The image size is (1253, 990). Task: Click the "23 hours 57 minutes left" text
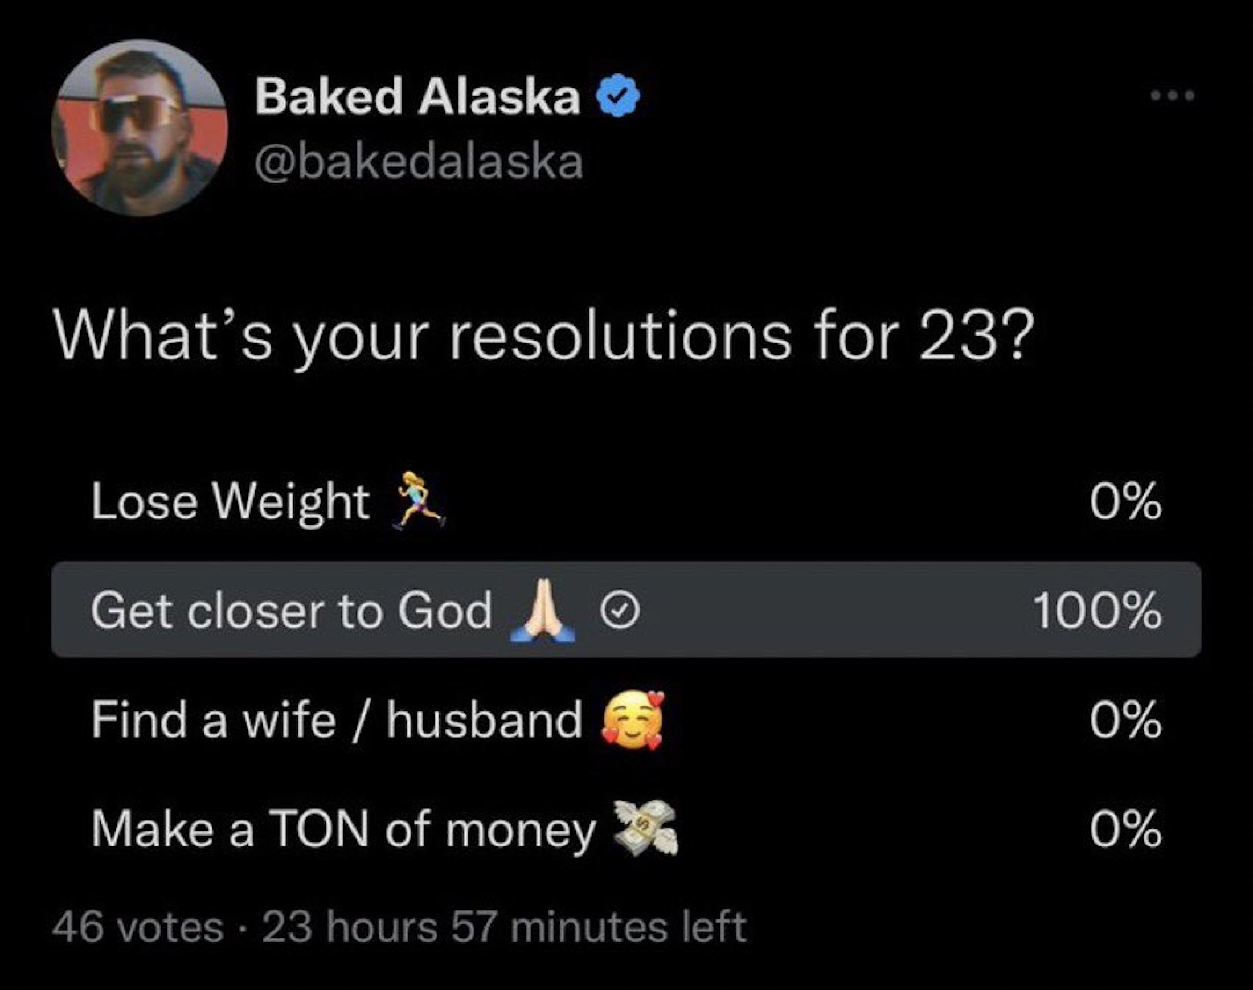(503, 927)
